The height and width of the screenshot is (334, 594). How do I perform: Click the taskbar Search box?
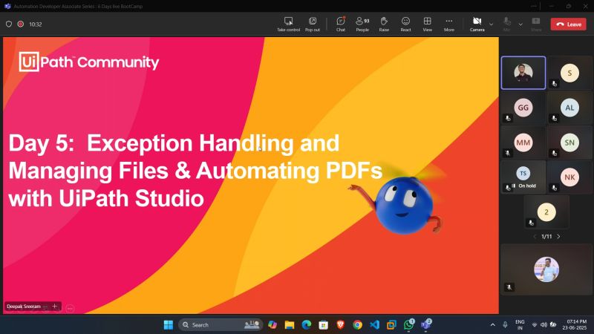point(221,325)
